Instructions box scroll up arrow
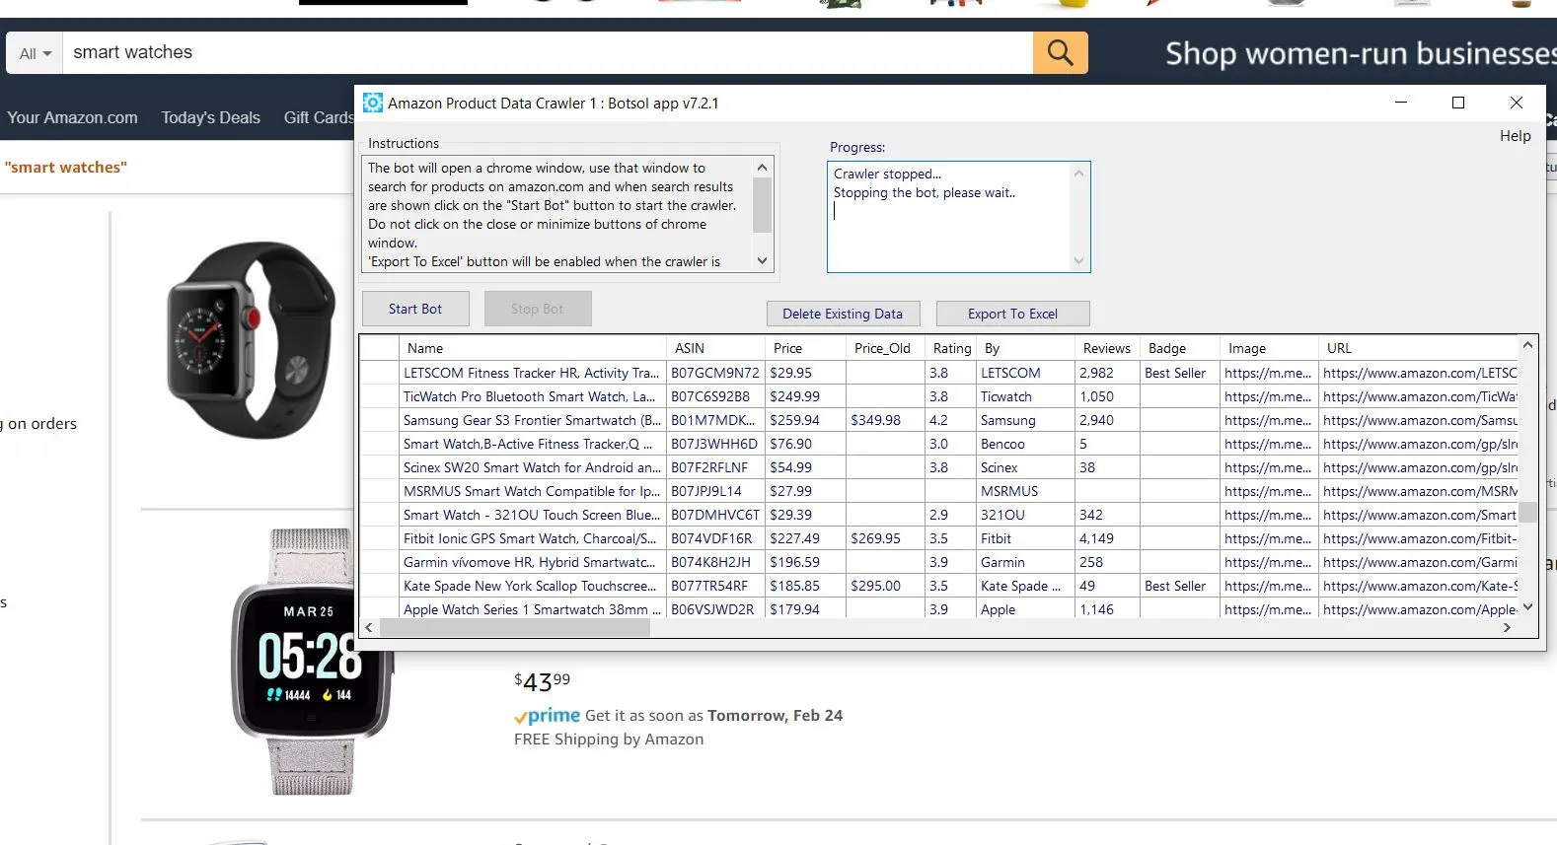The height and width of the screenshot is (845, 1557). click(762, 167)
